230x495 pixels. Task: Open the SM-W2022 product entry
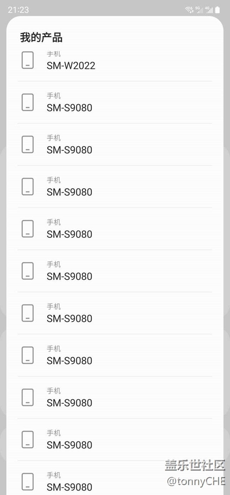[x=71, y=66]
